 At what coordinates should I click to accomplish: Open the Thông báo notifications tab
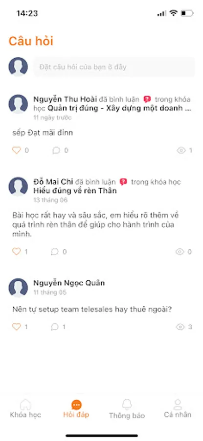127,409
